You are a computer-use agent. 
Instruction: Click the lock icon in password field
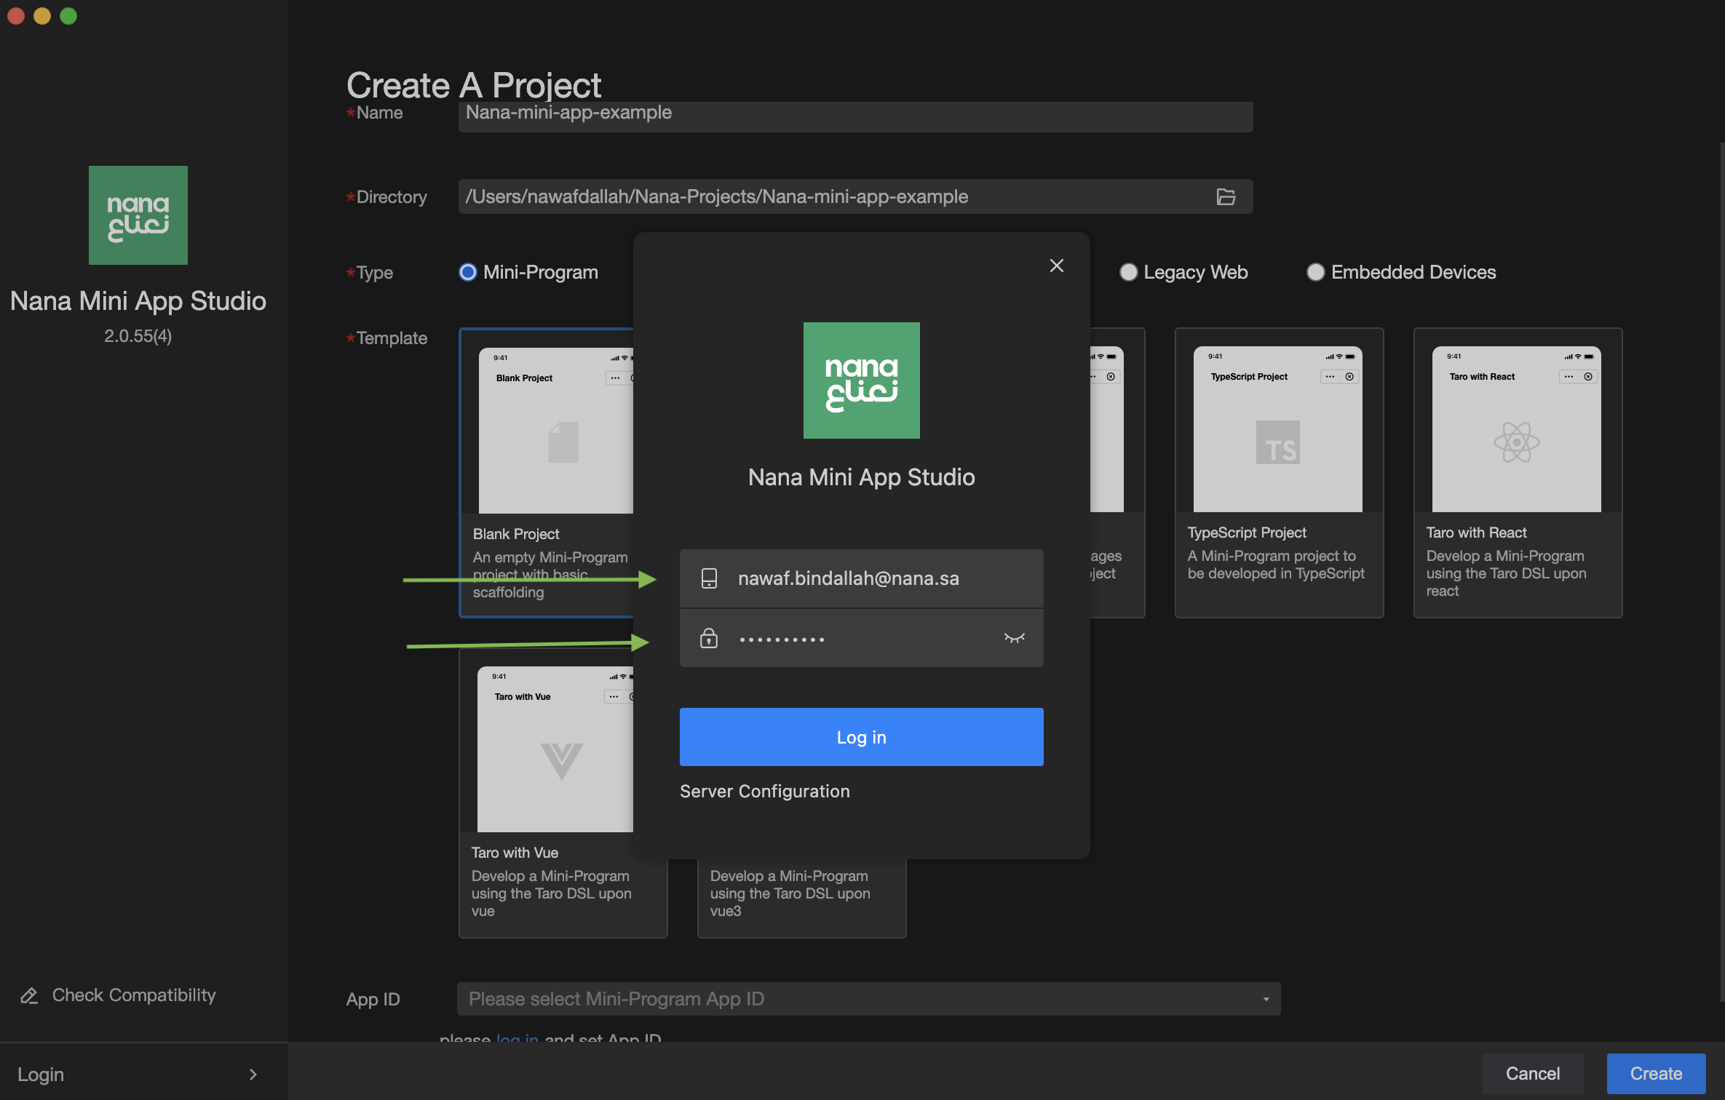(708, 638)
